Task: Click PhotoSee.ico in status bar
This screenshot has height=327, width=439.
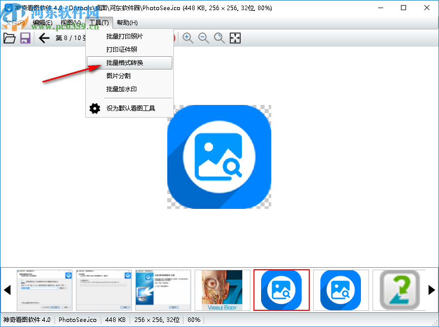Action: tap(78, 320)
